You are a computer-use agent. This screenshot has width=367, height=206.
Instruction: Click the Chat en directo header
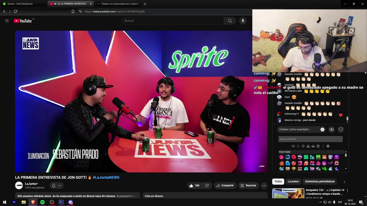pos(154,196)
